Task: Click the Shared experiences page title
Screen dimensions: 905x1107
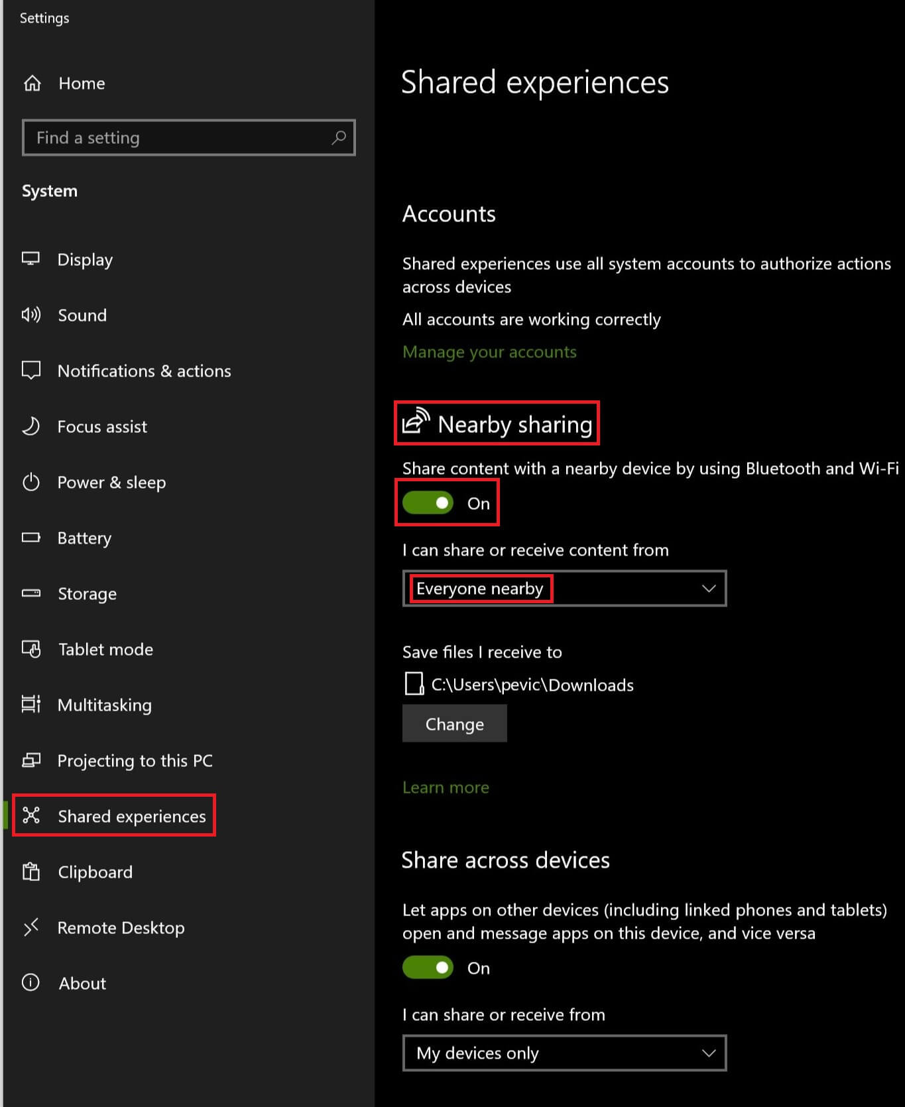Action: point(535,83)
